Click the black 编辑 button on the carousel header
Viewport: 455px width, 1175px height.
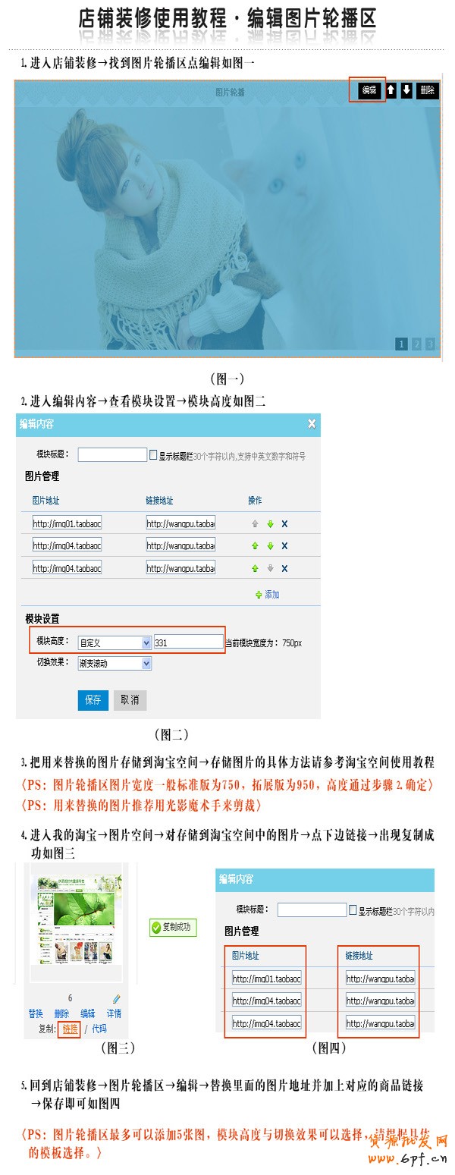(x=369, y=90)
